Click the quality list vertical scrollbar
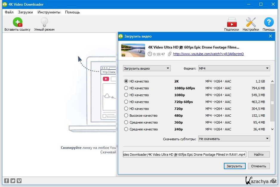 [x=272, y=103]
